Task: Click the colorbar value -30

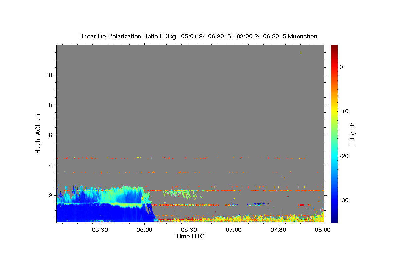Action: point(344,200)
